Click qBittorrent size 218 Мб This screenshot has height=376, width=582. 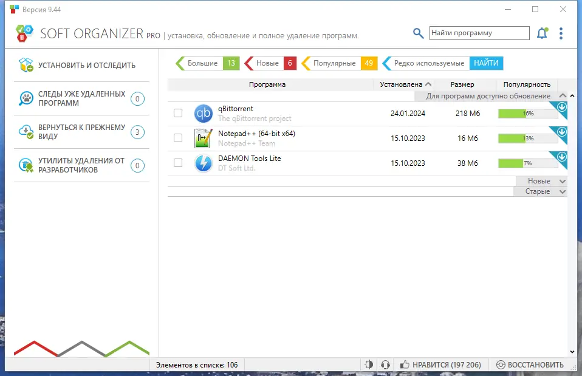tap(468, 113)
